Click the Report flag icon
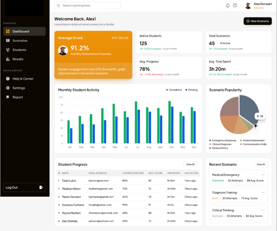 [8, 97]
